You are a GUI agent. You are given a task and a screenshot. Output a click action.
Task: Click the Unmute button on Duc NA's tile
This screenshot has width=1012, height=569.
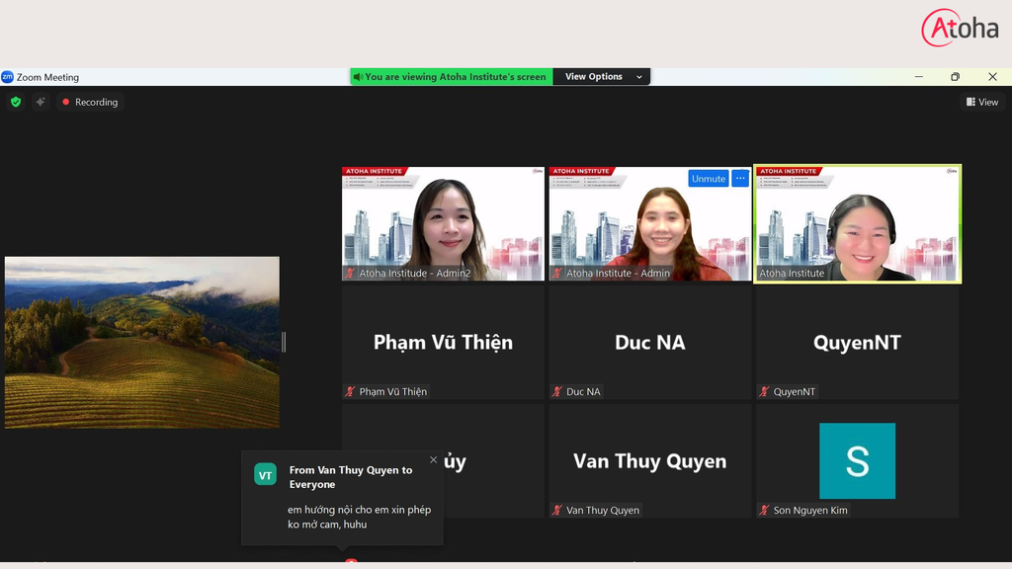pos(708,178)
